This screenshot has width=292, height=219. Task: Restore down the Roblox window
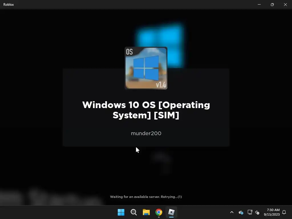tap(272, 5)
